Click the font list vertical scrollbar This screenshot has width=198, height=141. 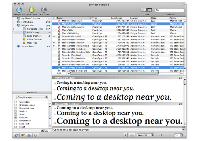185,58
